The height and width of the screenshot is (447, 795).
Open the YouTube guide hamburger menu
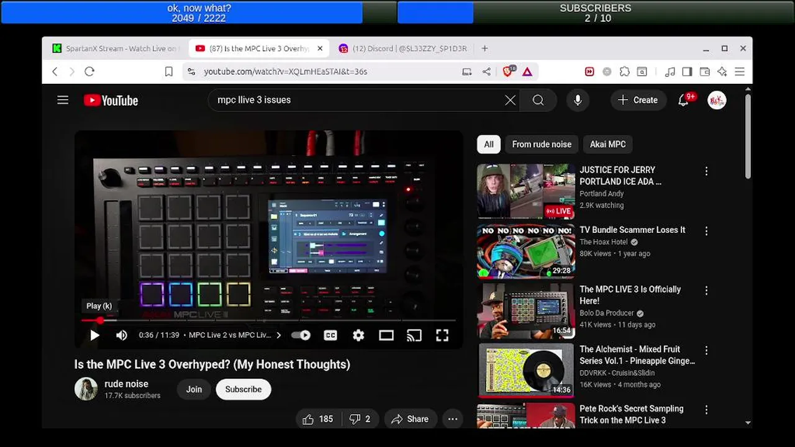63,100
